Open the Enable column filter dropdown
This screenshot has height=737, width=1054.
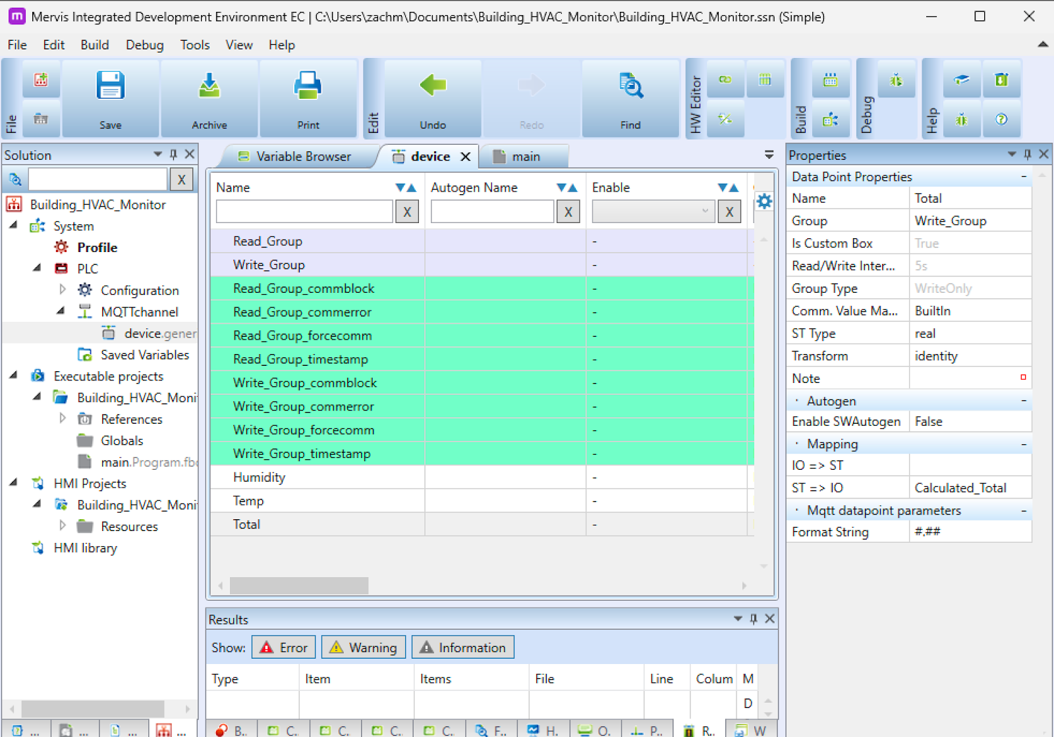pos(652,212)
